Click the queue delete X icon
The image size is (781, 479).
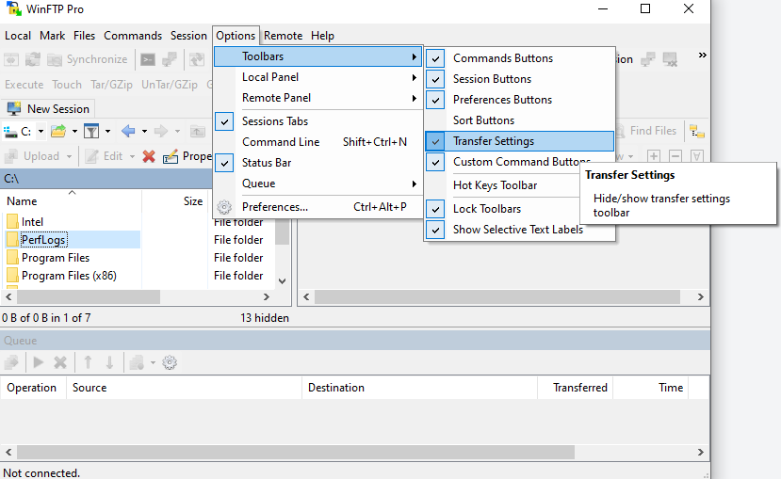(60, 362)
